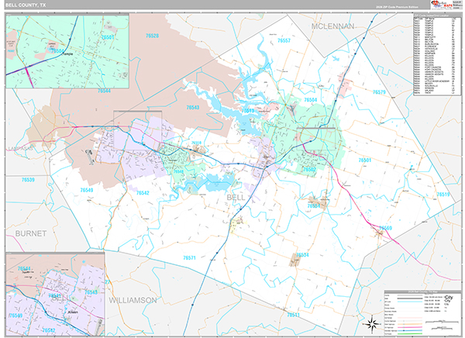Click the Killeen city label in the lower inset
The image size is (465, 338).
(x=73, y=312)
